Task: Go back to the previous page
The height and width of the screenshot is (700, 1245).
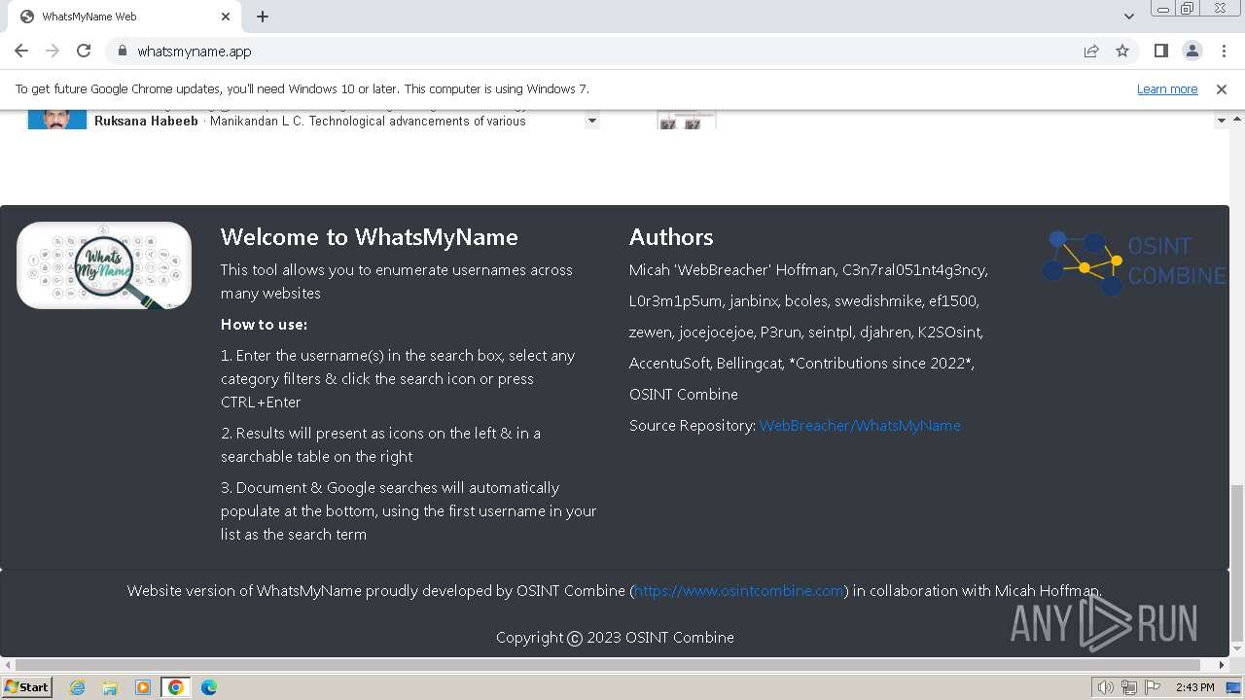Action: point(21,51)
